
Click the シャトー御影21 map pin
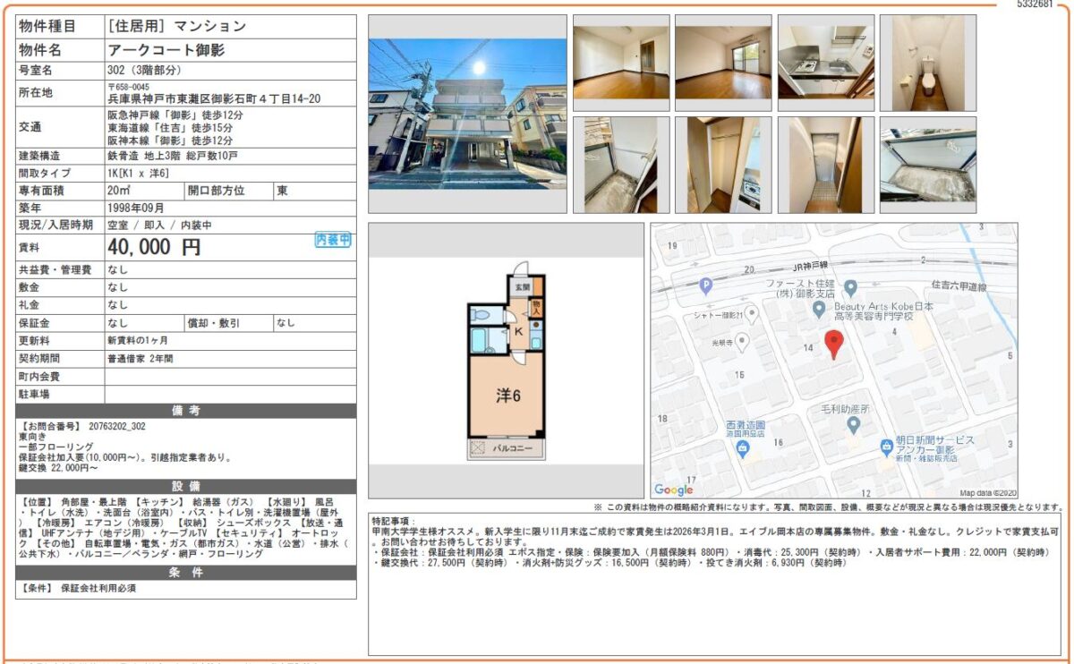click(x=753, y=313)
